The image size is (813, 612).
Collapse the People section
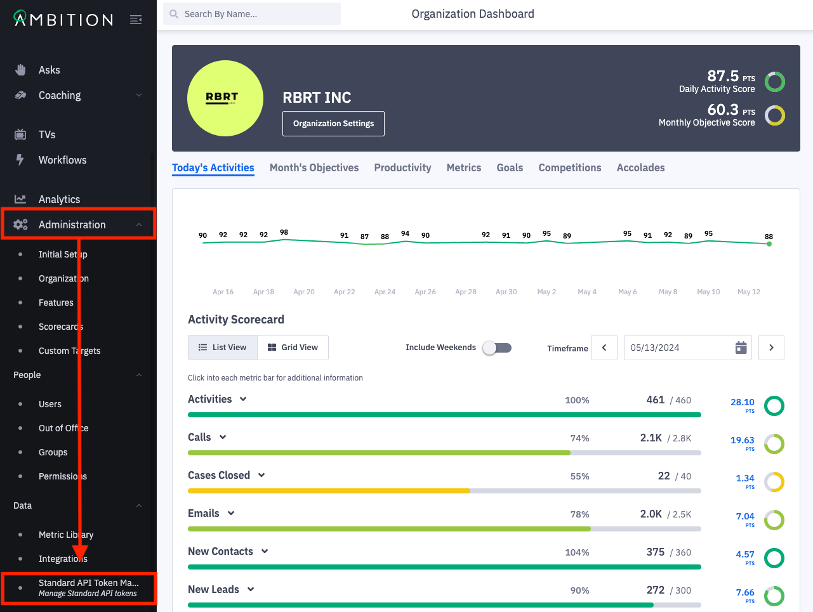[x=139, y=375]
